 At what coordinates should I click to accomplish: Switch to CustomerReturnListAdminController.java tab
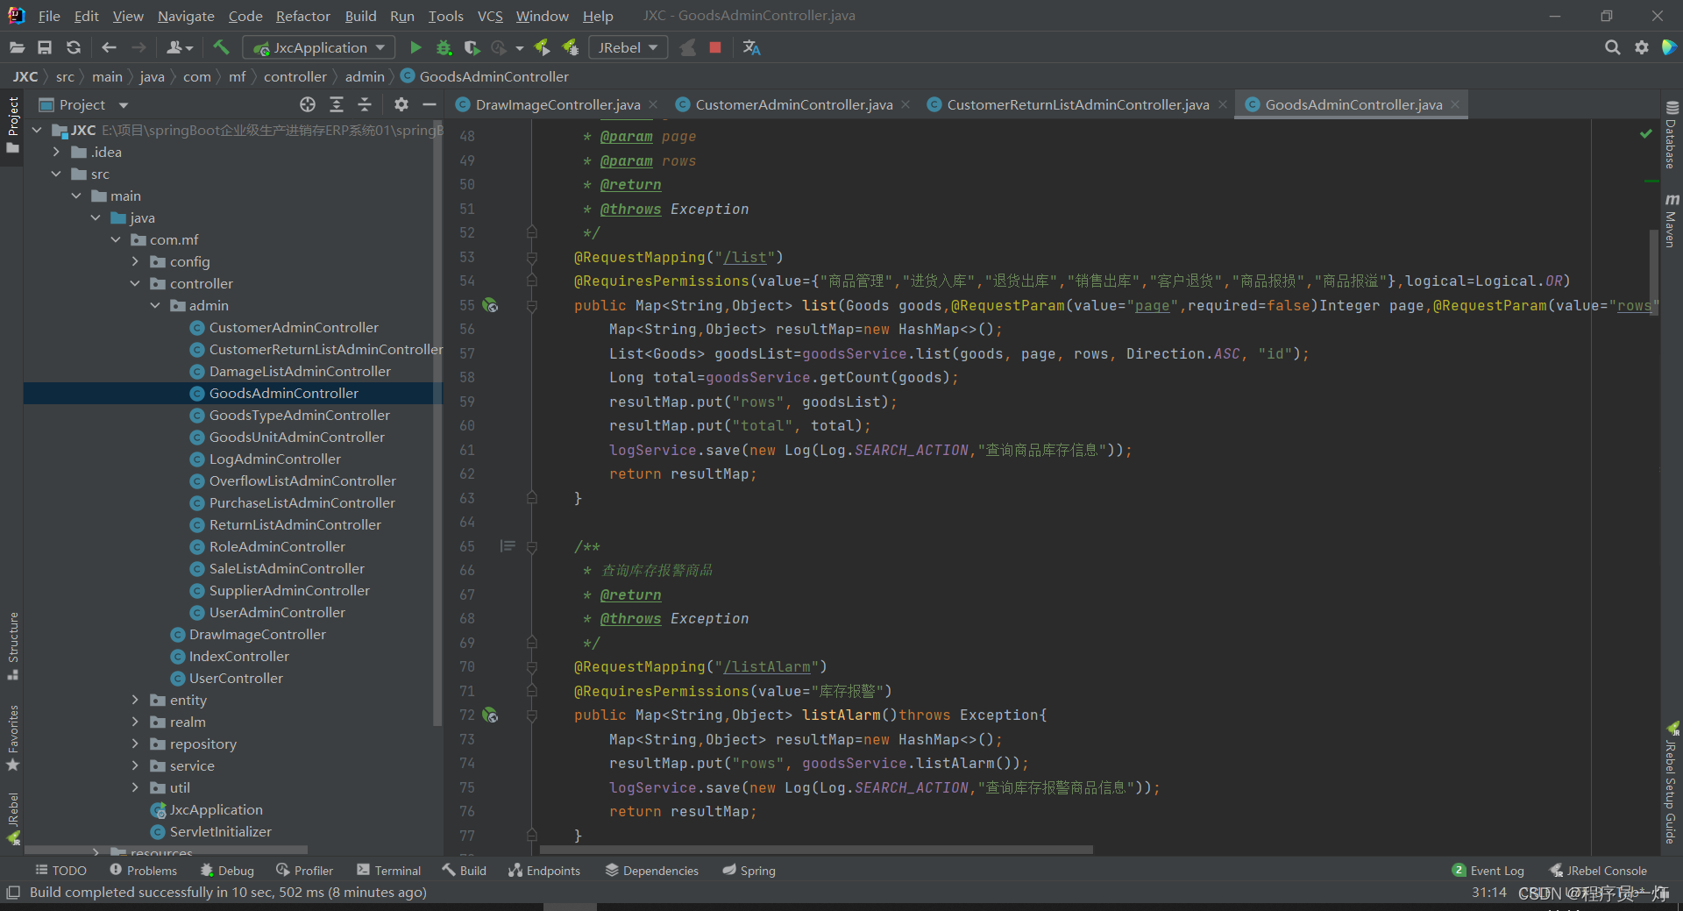click(1078, 104)
